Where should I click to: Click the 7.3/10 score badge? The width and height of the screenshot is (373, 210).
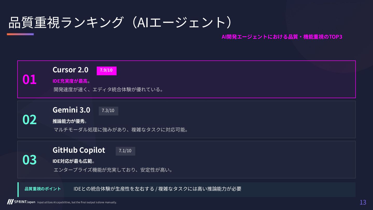(108, 111)
